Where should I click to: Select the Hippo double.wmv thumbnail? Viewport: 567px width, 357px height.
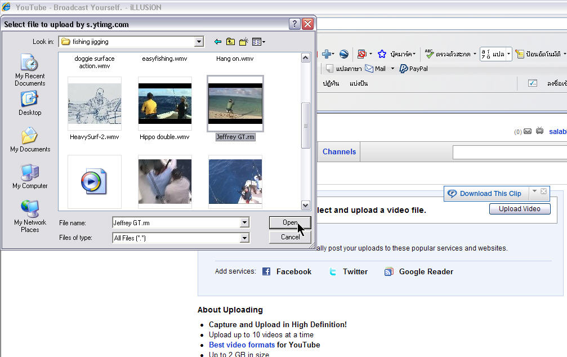[165, 104]
